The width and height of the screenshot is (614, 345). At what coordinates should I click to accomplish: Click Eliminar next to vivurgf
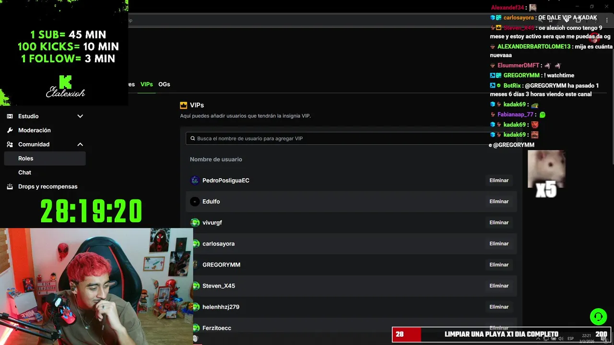(x=499, y=222)
